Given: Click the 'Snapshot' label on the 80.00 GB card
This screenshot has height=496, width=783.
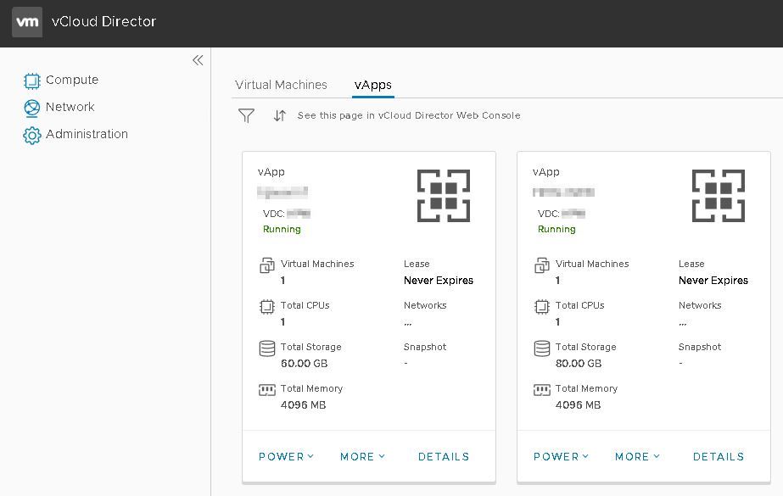Looking at the screenshot, I should [700, 347].
